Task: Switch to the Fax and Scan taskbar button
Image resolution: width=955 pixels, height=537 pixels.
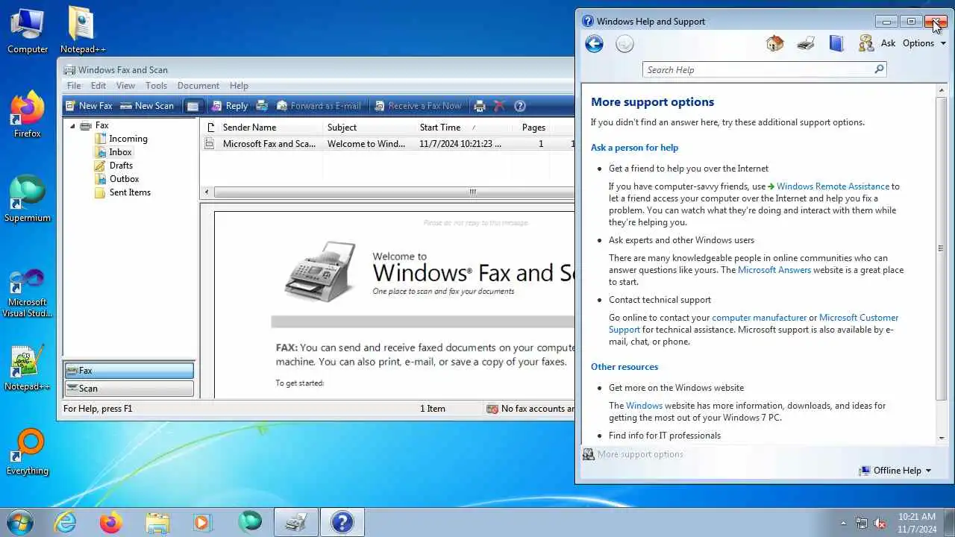Action: (x=296, y=522)
